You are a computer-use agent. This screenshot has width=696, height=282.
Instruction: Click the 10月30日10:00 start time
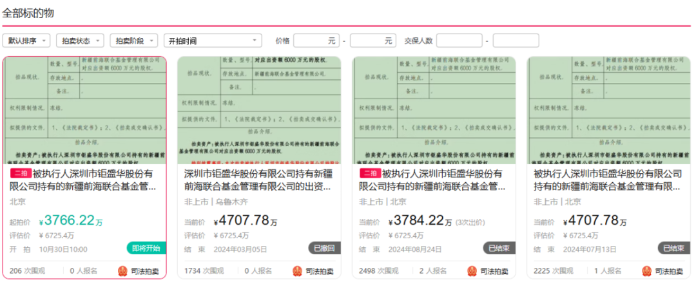click(x=63, y=249)
